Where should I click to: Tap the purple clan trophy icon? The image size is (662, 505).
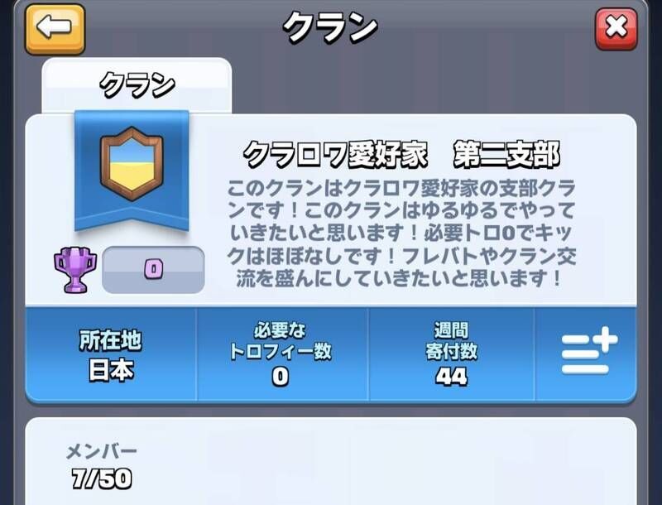[75, 269]
